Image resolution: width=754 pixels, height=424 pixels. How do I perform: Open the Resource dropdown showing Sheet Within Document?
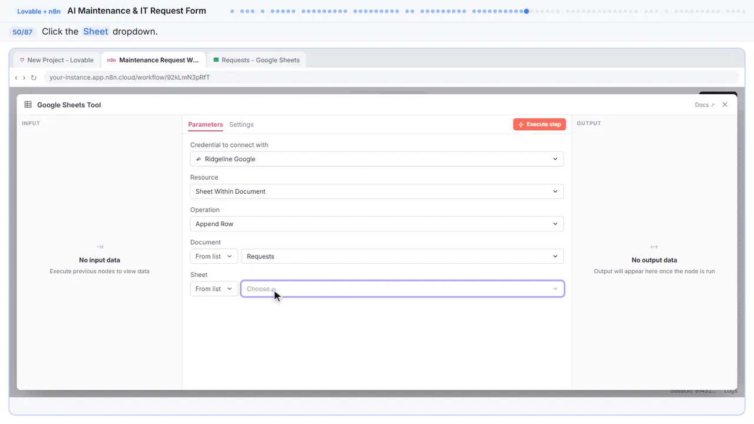[x=377, y=191]
